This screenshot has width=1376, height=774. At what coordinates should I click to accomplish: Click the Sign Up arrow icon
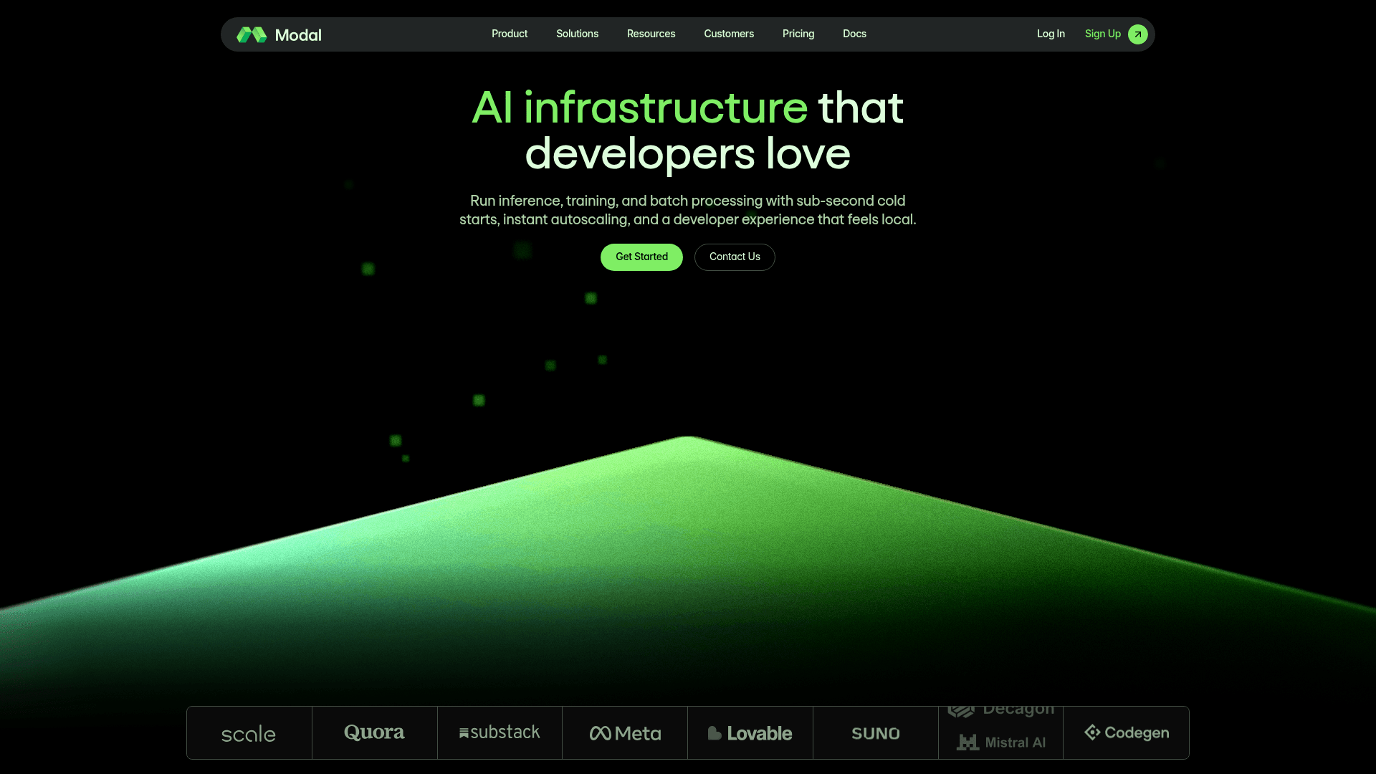click(1137, 34)
